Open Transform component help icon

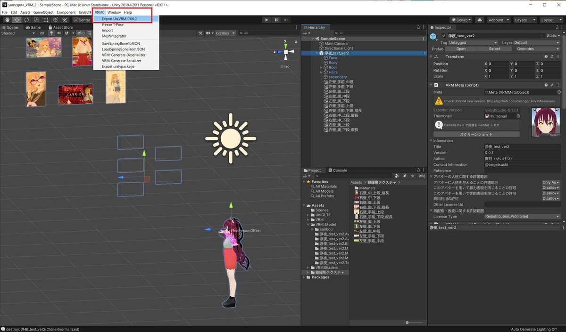(x=546, y=57)
